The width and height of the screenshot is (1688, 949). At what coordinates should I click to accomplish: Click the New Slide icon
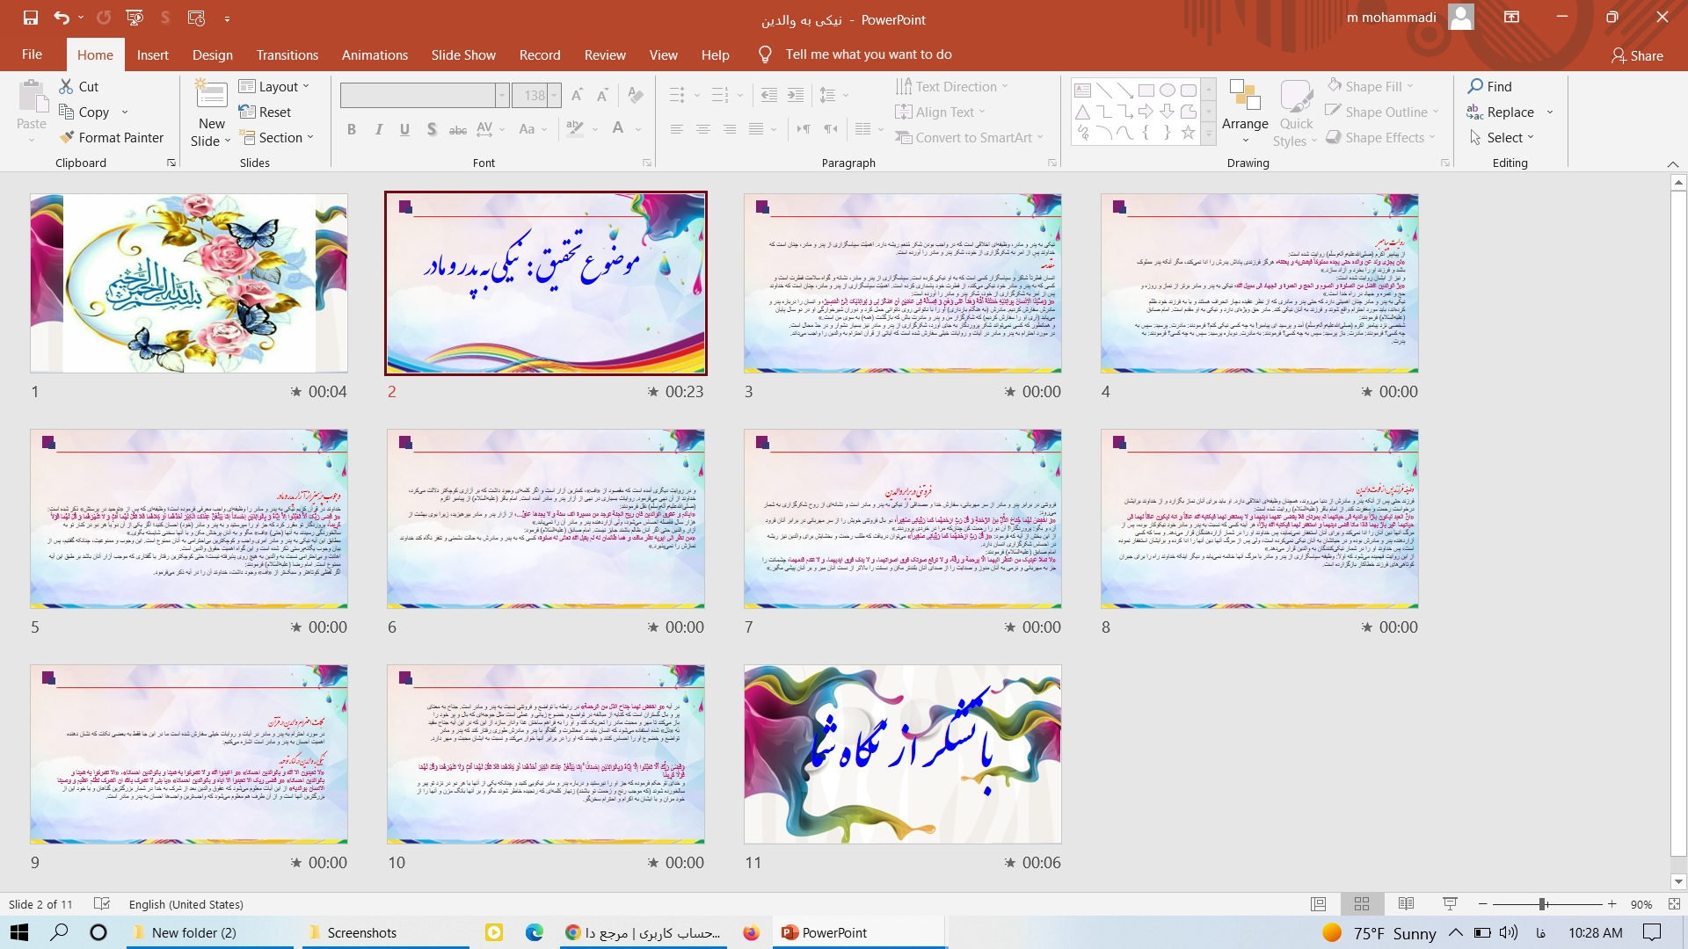(211, 96)
